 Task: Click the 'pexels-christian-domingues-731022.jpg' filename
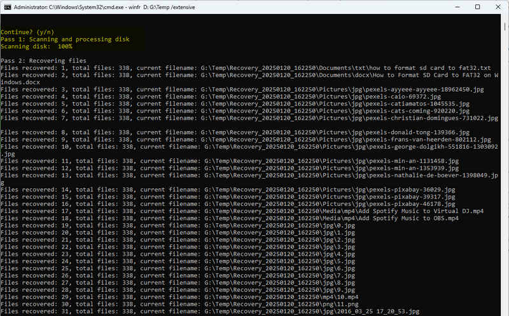[431, 118]
